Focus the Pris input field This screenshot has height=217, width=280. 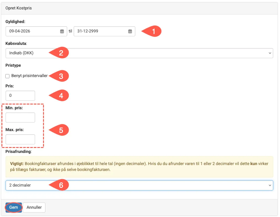pos(20,96)
